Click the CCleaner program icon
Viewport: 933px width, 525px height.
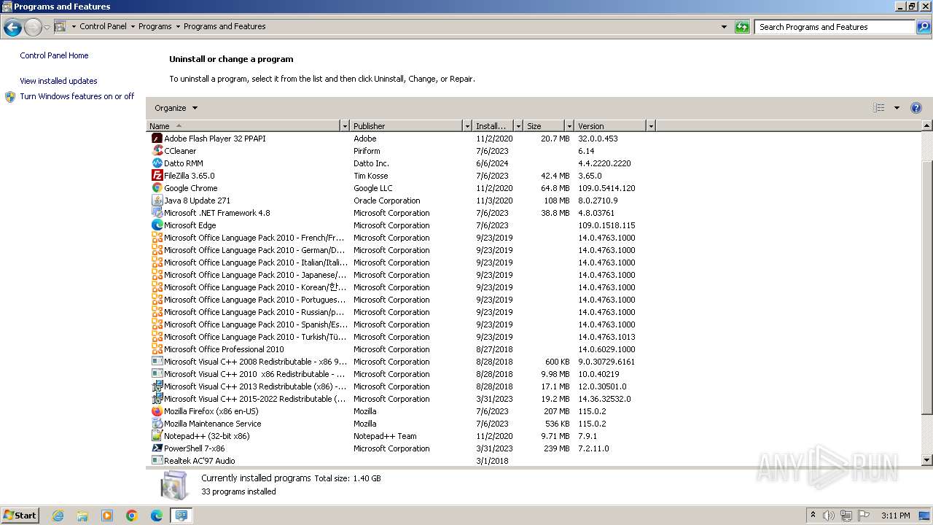(x=157, y=151)
